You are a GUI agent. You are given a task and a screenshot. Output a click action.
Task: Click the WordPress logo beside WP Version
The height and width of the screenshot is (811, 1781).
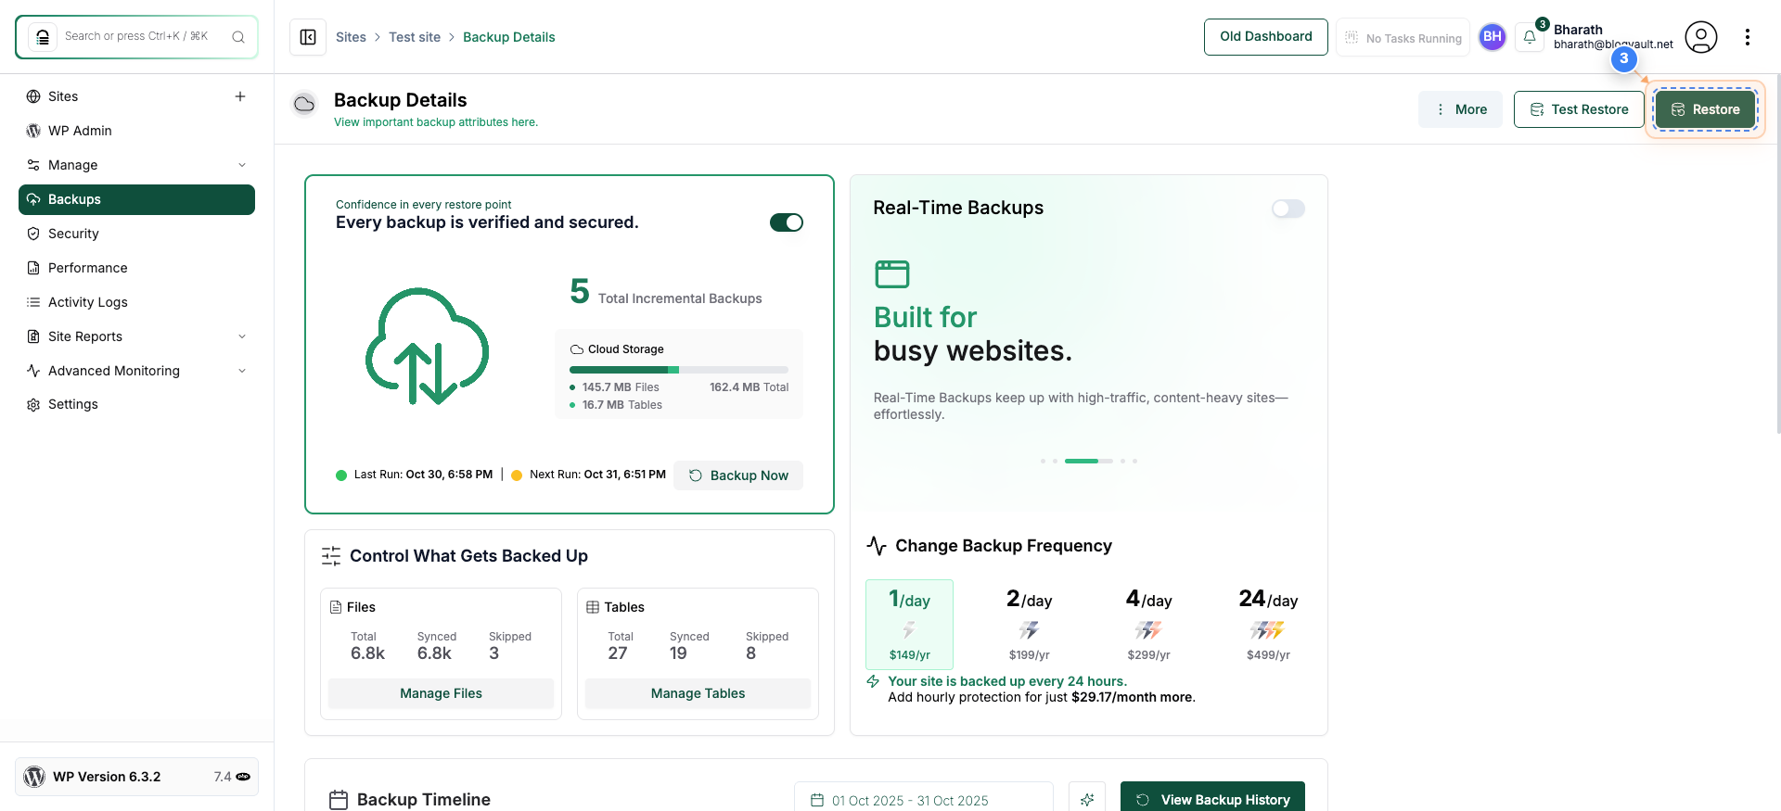pos(34,777)
